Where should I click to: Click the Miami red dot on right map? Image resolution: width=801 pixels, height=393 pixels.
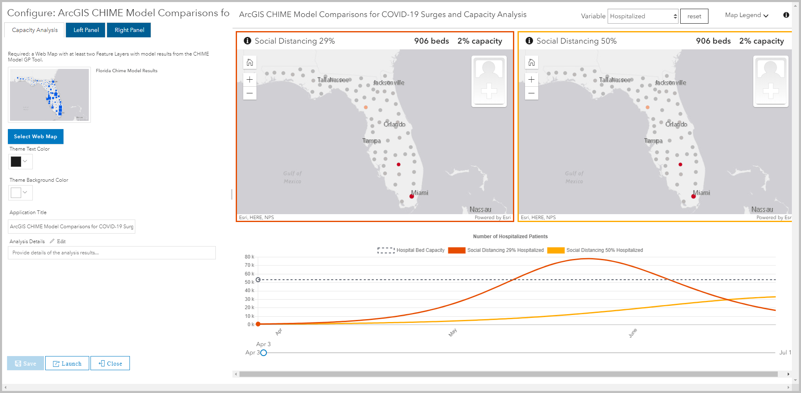(693, 196)
